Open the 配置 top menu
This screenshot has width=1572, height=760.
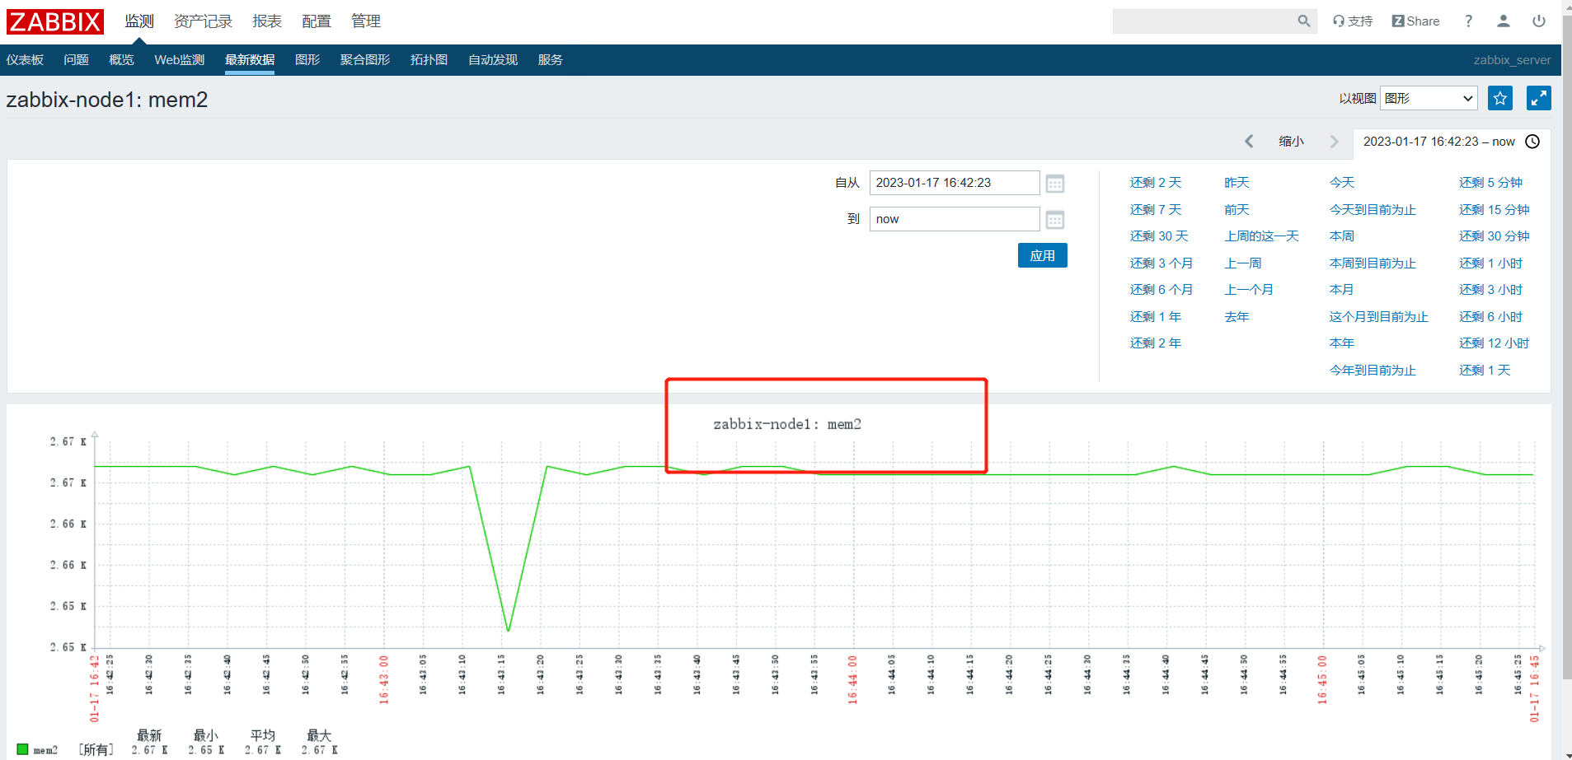click(x=317, y=21)
